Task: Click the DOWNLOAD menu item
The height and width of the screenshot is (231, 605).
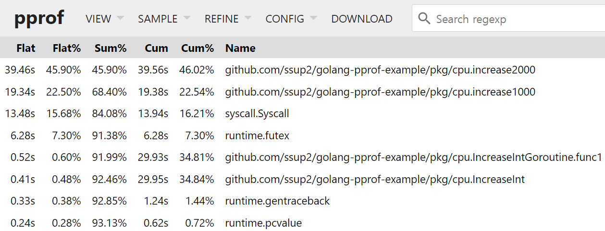Action: 362,19
